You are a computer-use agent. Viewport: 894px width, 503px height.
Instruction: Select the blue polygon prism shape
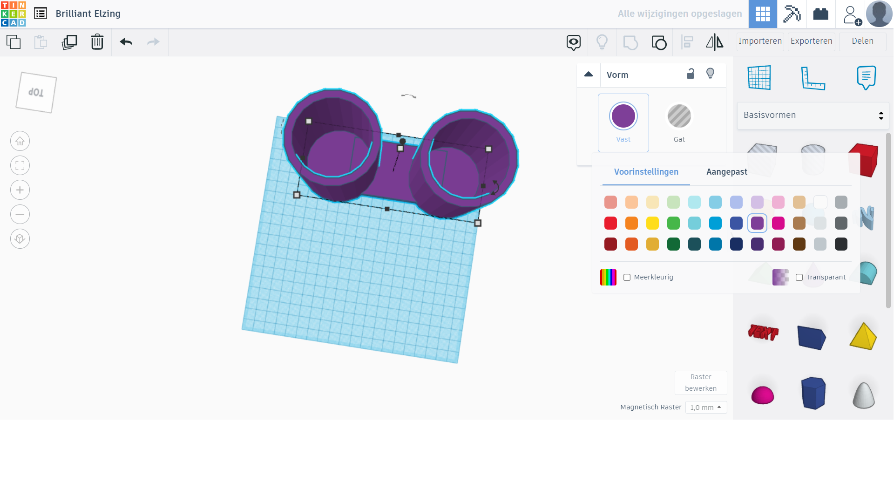point(813,394)
